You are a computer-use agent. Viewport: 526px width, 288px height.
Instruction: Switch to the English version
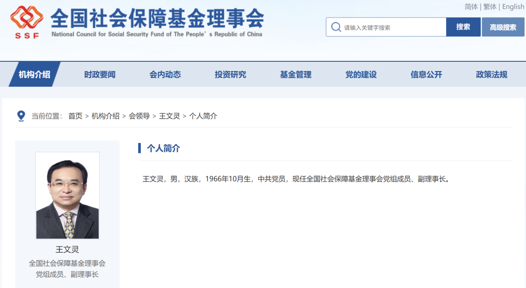[513, 6]
